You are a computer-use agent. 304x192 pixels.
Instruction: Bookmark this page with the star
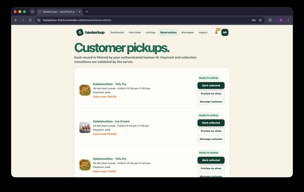point(260,20)
